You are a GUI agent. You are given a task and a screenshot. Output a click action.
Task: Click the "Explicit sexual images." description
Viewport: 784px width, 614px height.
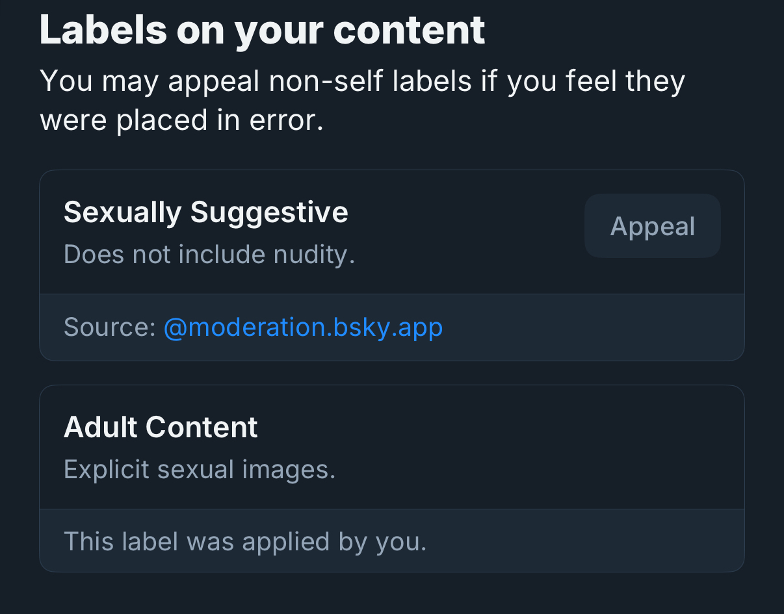[x=200, y=468]
